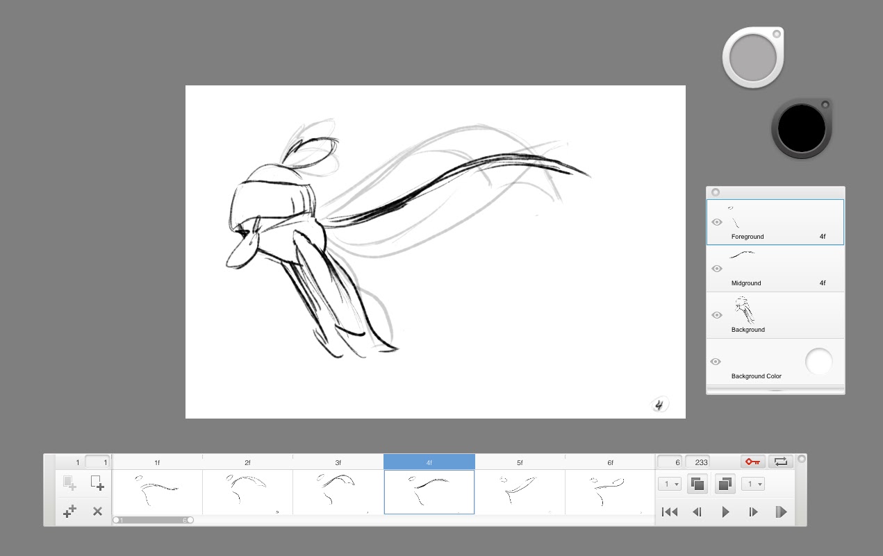Hide the Midground layer
The image size is (883, 556).
(x=717, y=269)
